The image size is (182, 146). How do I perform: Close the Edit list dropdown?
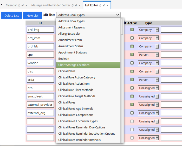tap(88, 15)
